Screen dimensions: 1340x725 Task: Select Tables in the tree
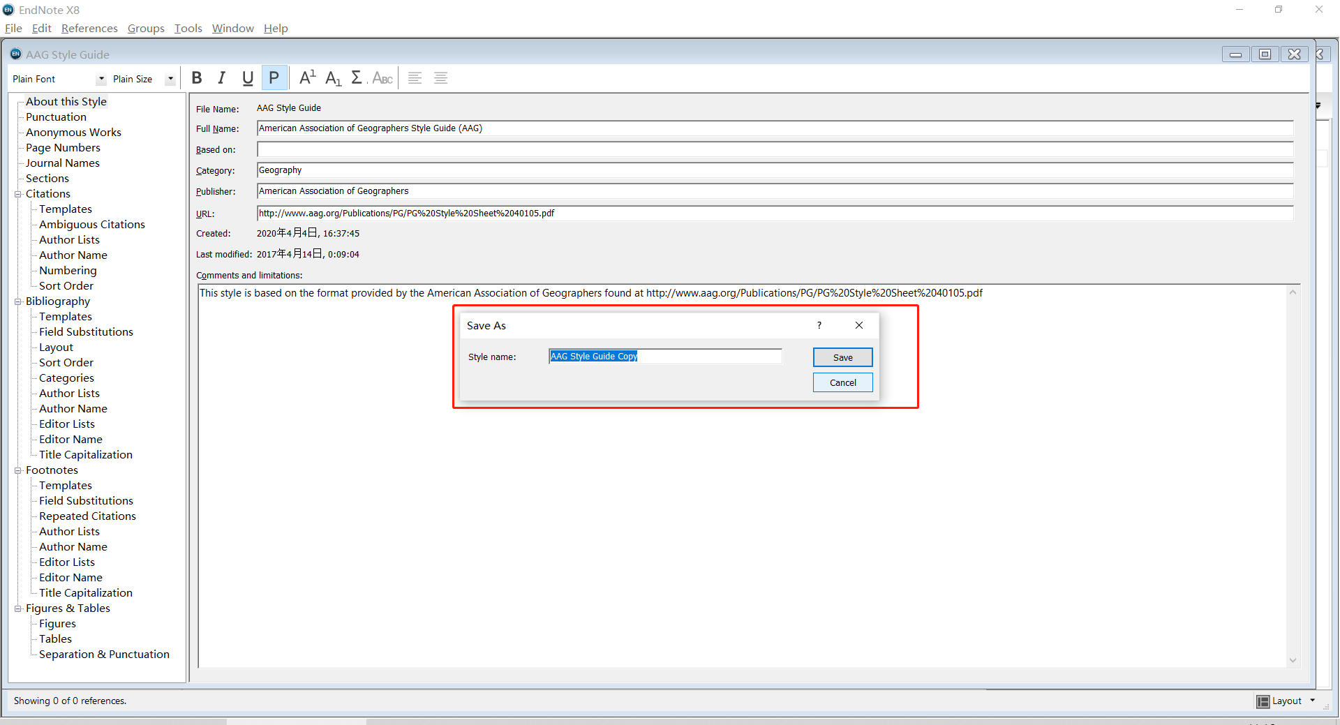click(x=55, y=639)
